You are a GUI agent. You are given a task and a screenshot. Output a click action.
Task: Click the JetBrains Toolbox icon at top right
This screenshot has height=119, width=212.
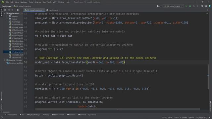[x=210, y=6]
